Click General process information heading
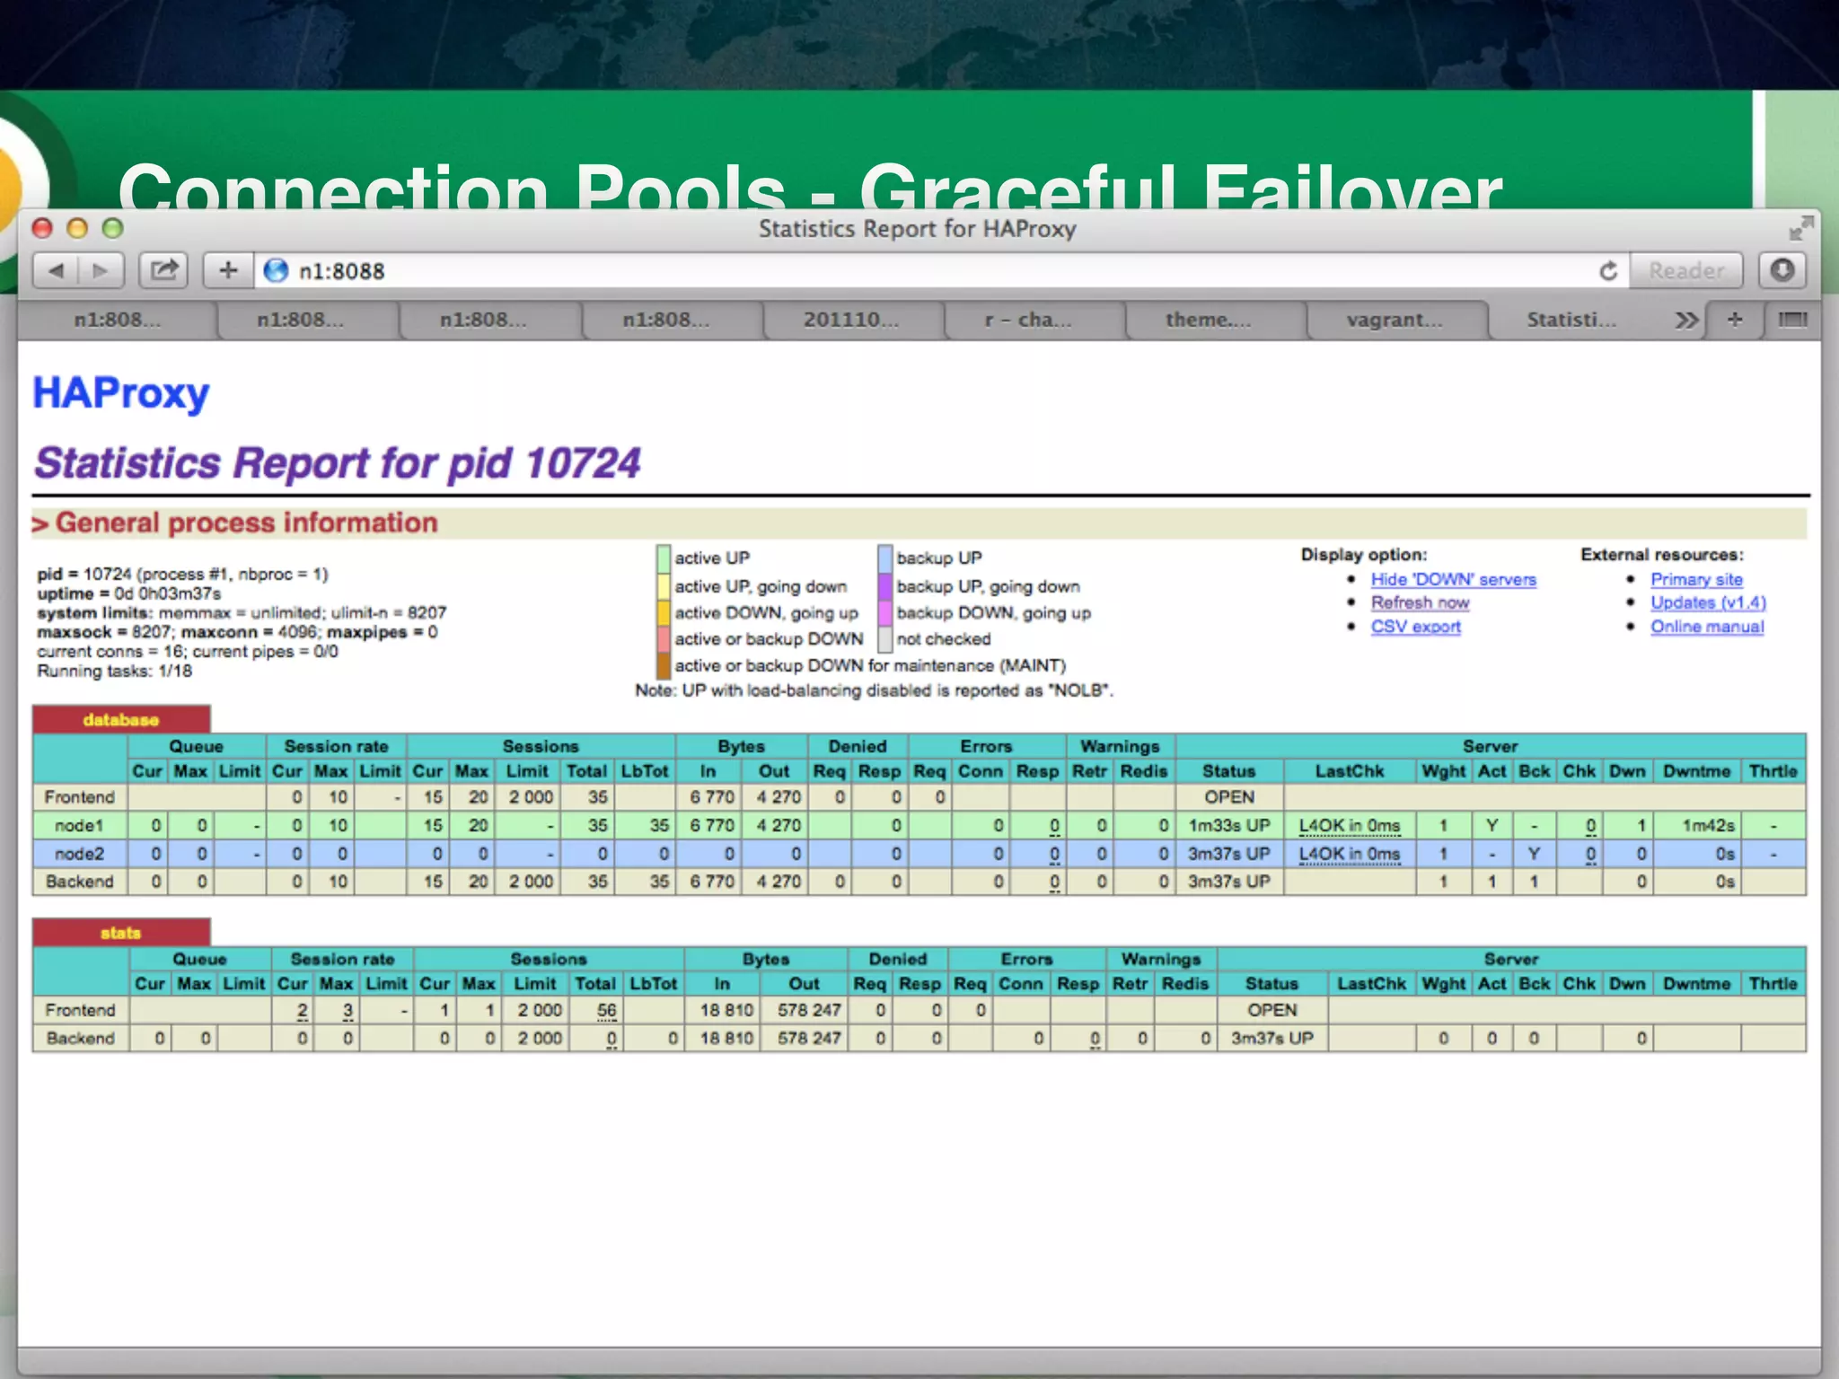 (x=246, y=523)
